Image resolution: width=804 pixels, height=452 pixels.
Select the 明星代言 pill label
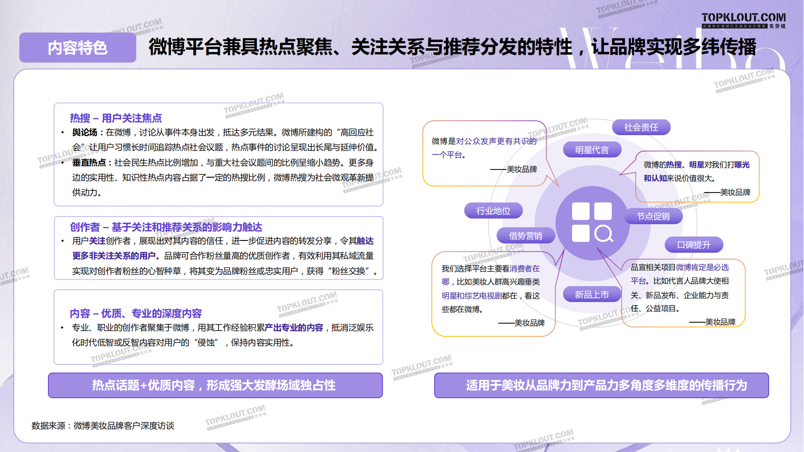pos(591,150)
